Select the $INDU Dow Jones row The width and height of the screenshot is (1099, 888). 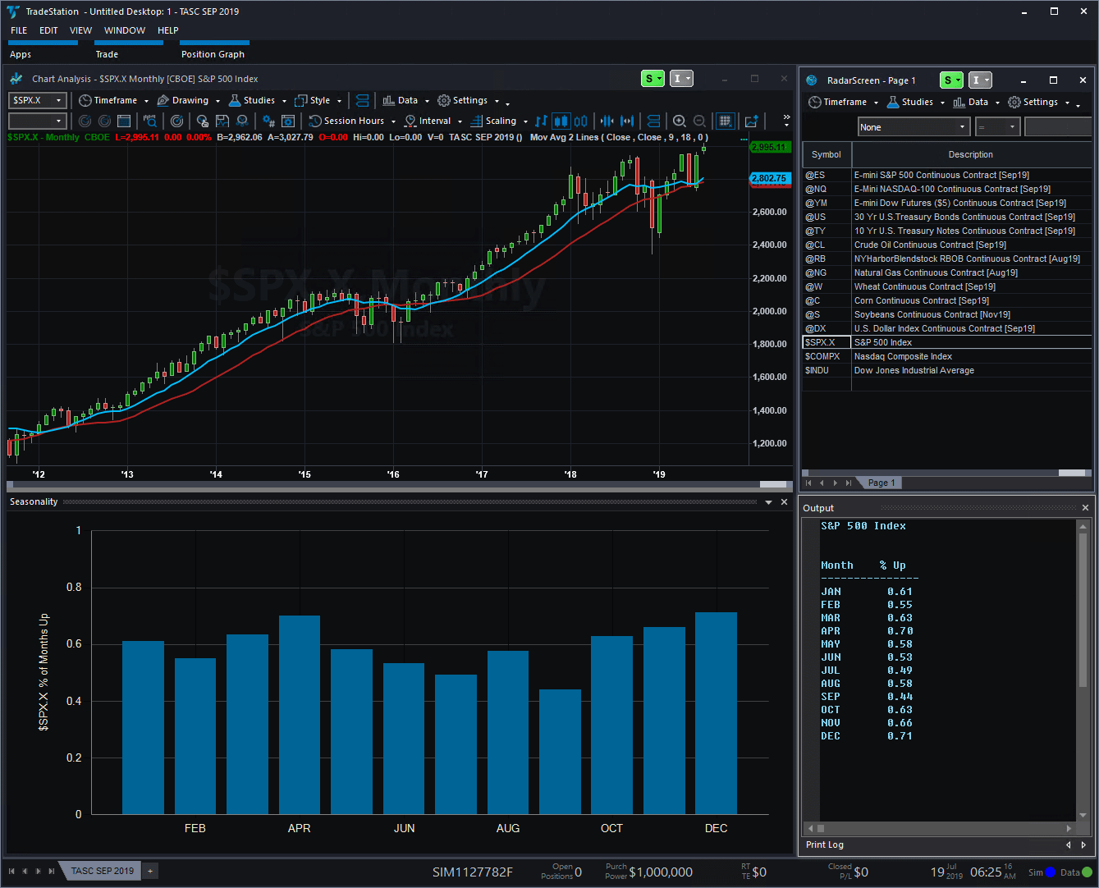[947, 370]
